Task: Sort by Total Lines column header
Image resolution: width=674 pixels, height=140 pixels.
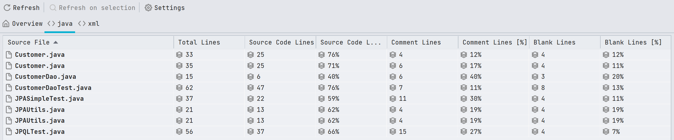Action: tap(199, 42)
